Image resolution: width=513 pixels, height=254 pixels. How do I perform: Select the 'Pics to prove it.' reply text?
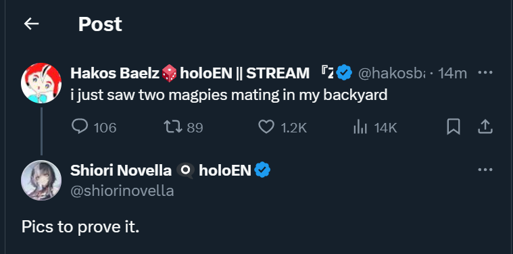coord(80,226)
